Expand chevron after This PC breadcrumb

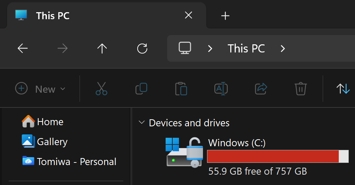283,48
